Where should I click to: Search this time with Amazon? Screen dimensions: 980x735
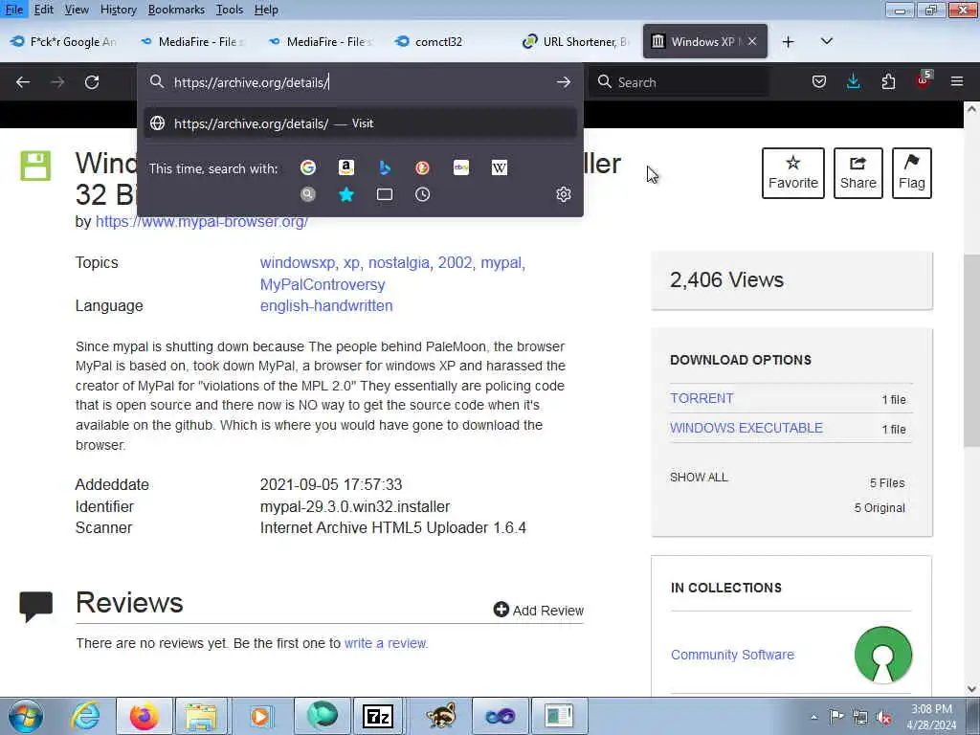click(345, 167)
